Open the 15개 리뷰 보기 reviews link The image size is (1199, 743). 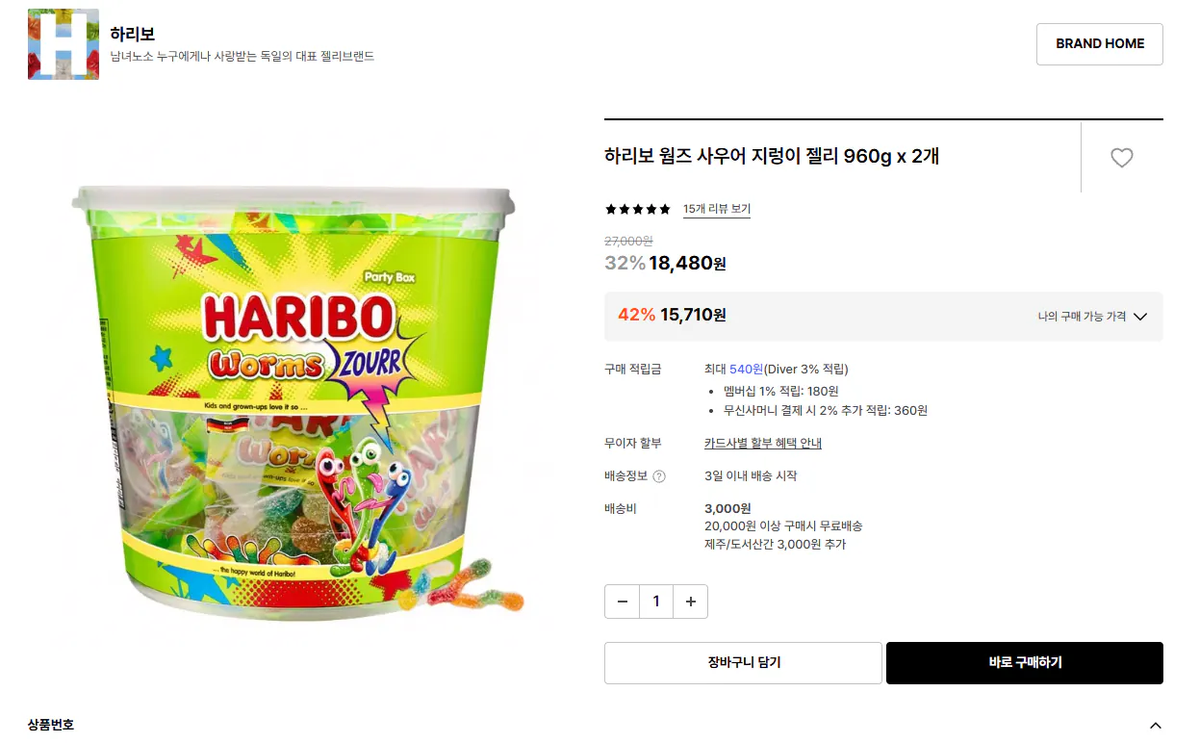click(x=717, y=209)
